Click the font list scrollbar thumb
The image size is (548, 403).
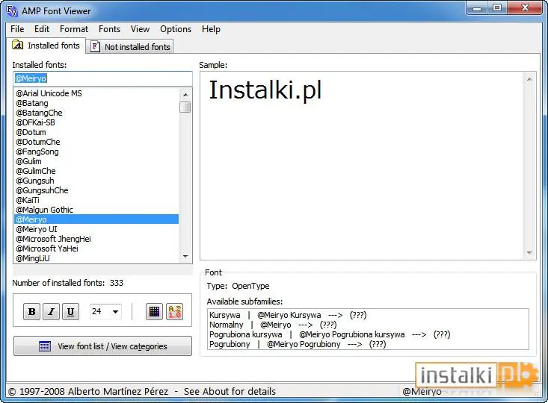click(185, 107)
